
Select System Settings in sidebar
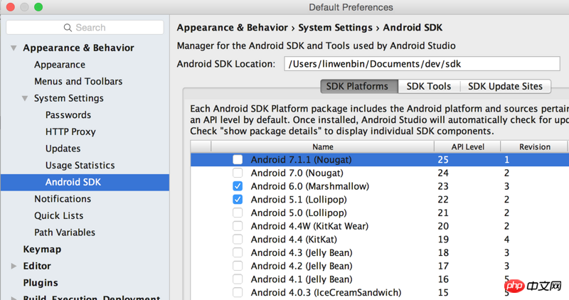point(69,98)
